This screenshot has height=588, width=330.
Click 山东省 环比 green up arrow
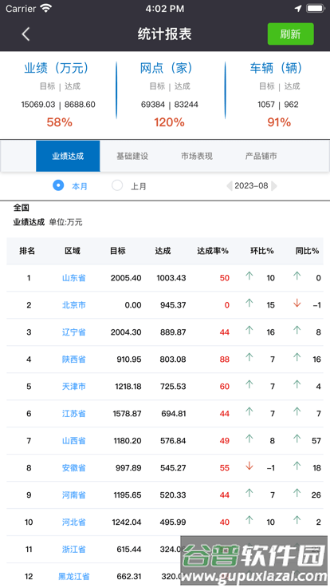[249, 276]
